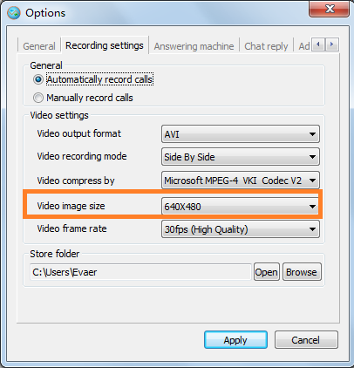Expand the Video recording mode dropdown
354x368 pixels.
point(241,157)
